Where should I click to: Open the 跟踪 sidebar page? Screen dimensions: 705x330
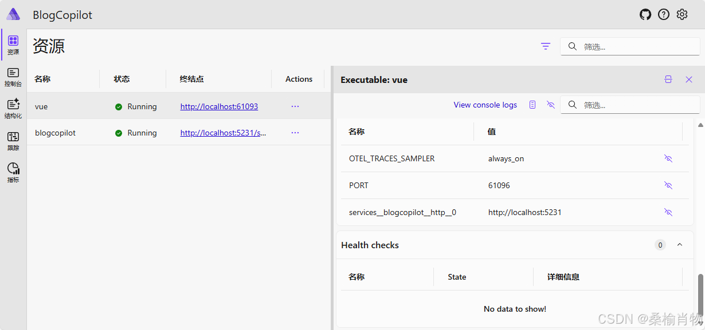click(13, 141)
